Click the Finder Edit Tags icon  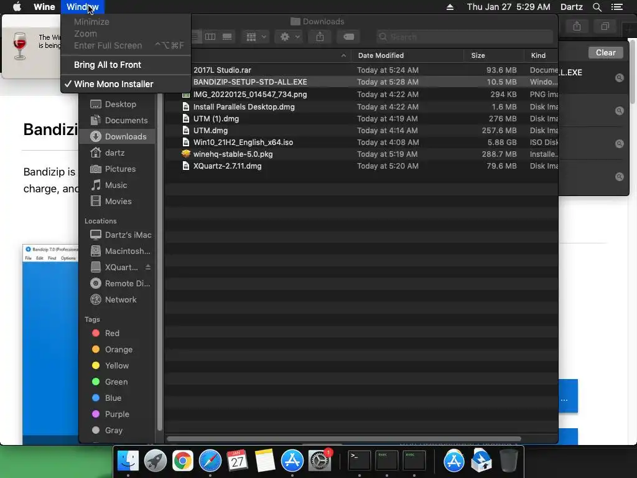(x=348, y=37)
